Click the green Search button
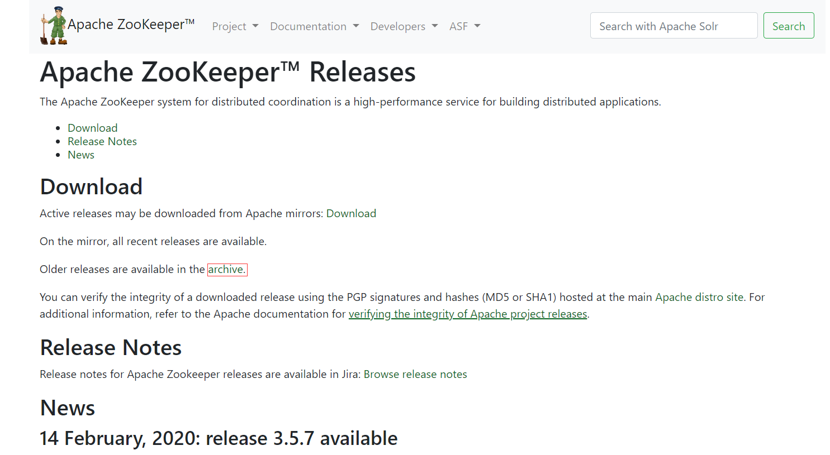Image resolution: width=830 pixels, height=455 pixels. (x=789, y=26)
